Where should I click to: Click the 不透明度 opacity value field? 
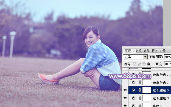click(x=167, y=57)
